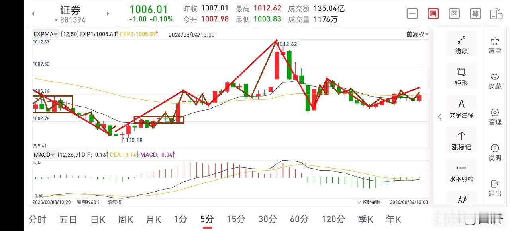Open the MACD indicator dropdown
Screen dimensions: 510x231
pyautogui.click(x=44, y=155)
